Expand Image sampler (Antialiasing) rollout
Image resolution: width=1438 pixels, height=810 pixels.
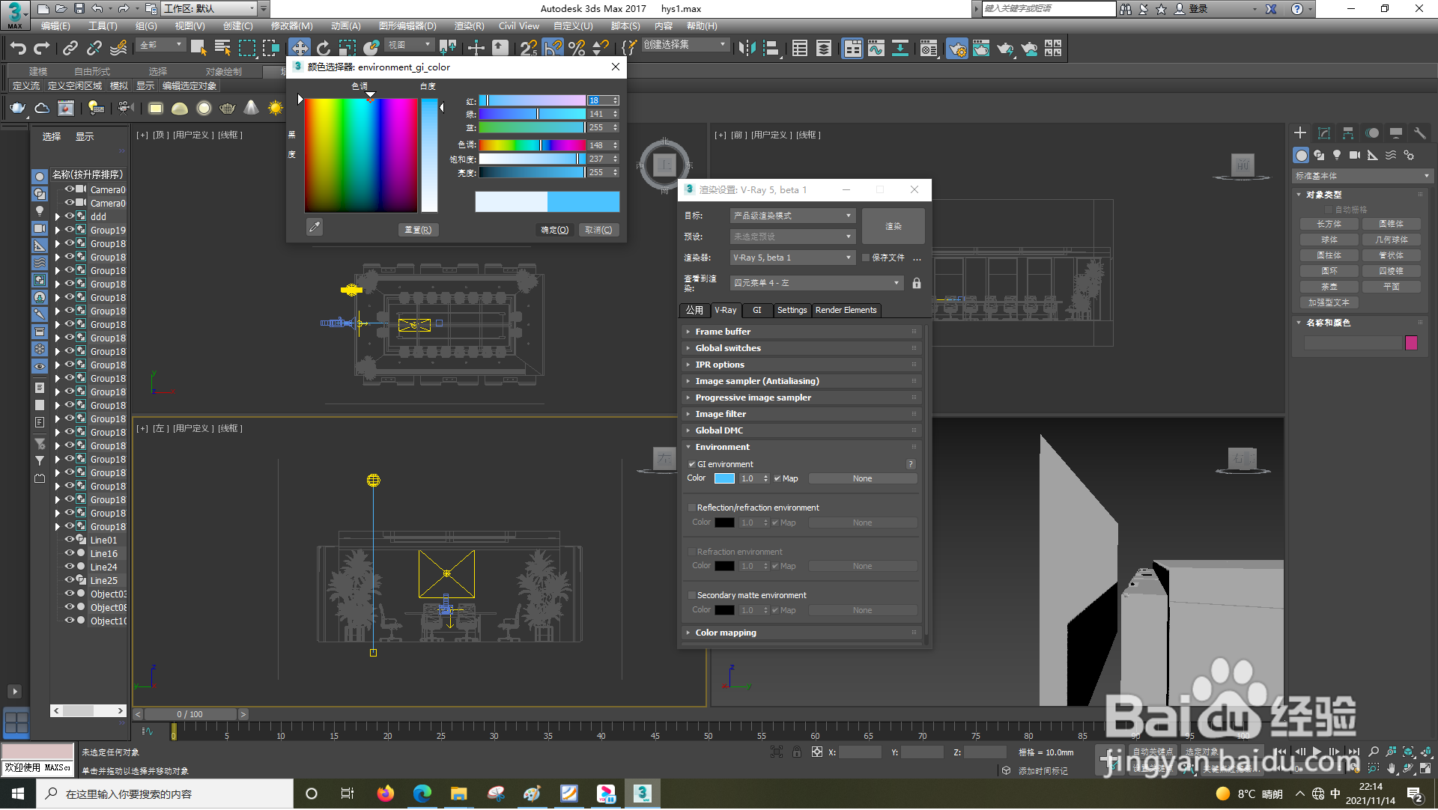click(801, 381)
